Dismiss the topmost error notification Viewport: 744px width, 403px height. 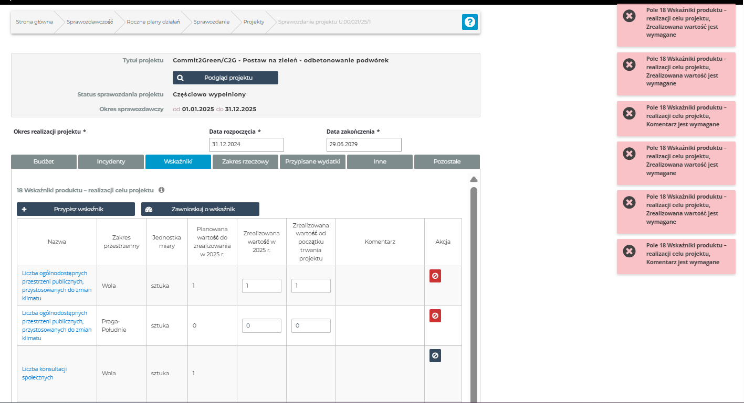tap(629, 16)
